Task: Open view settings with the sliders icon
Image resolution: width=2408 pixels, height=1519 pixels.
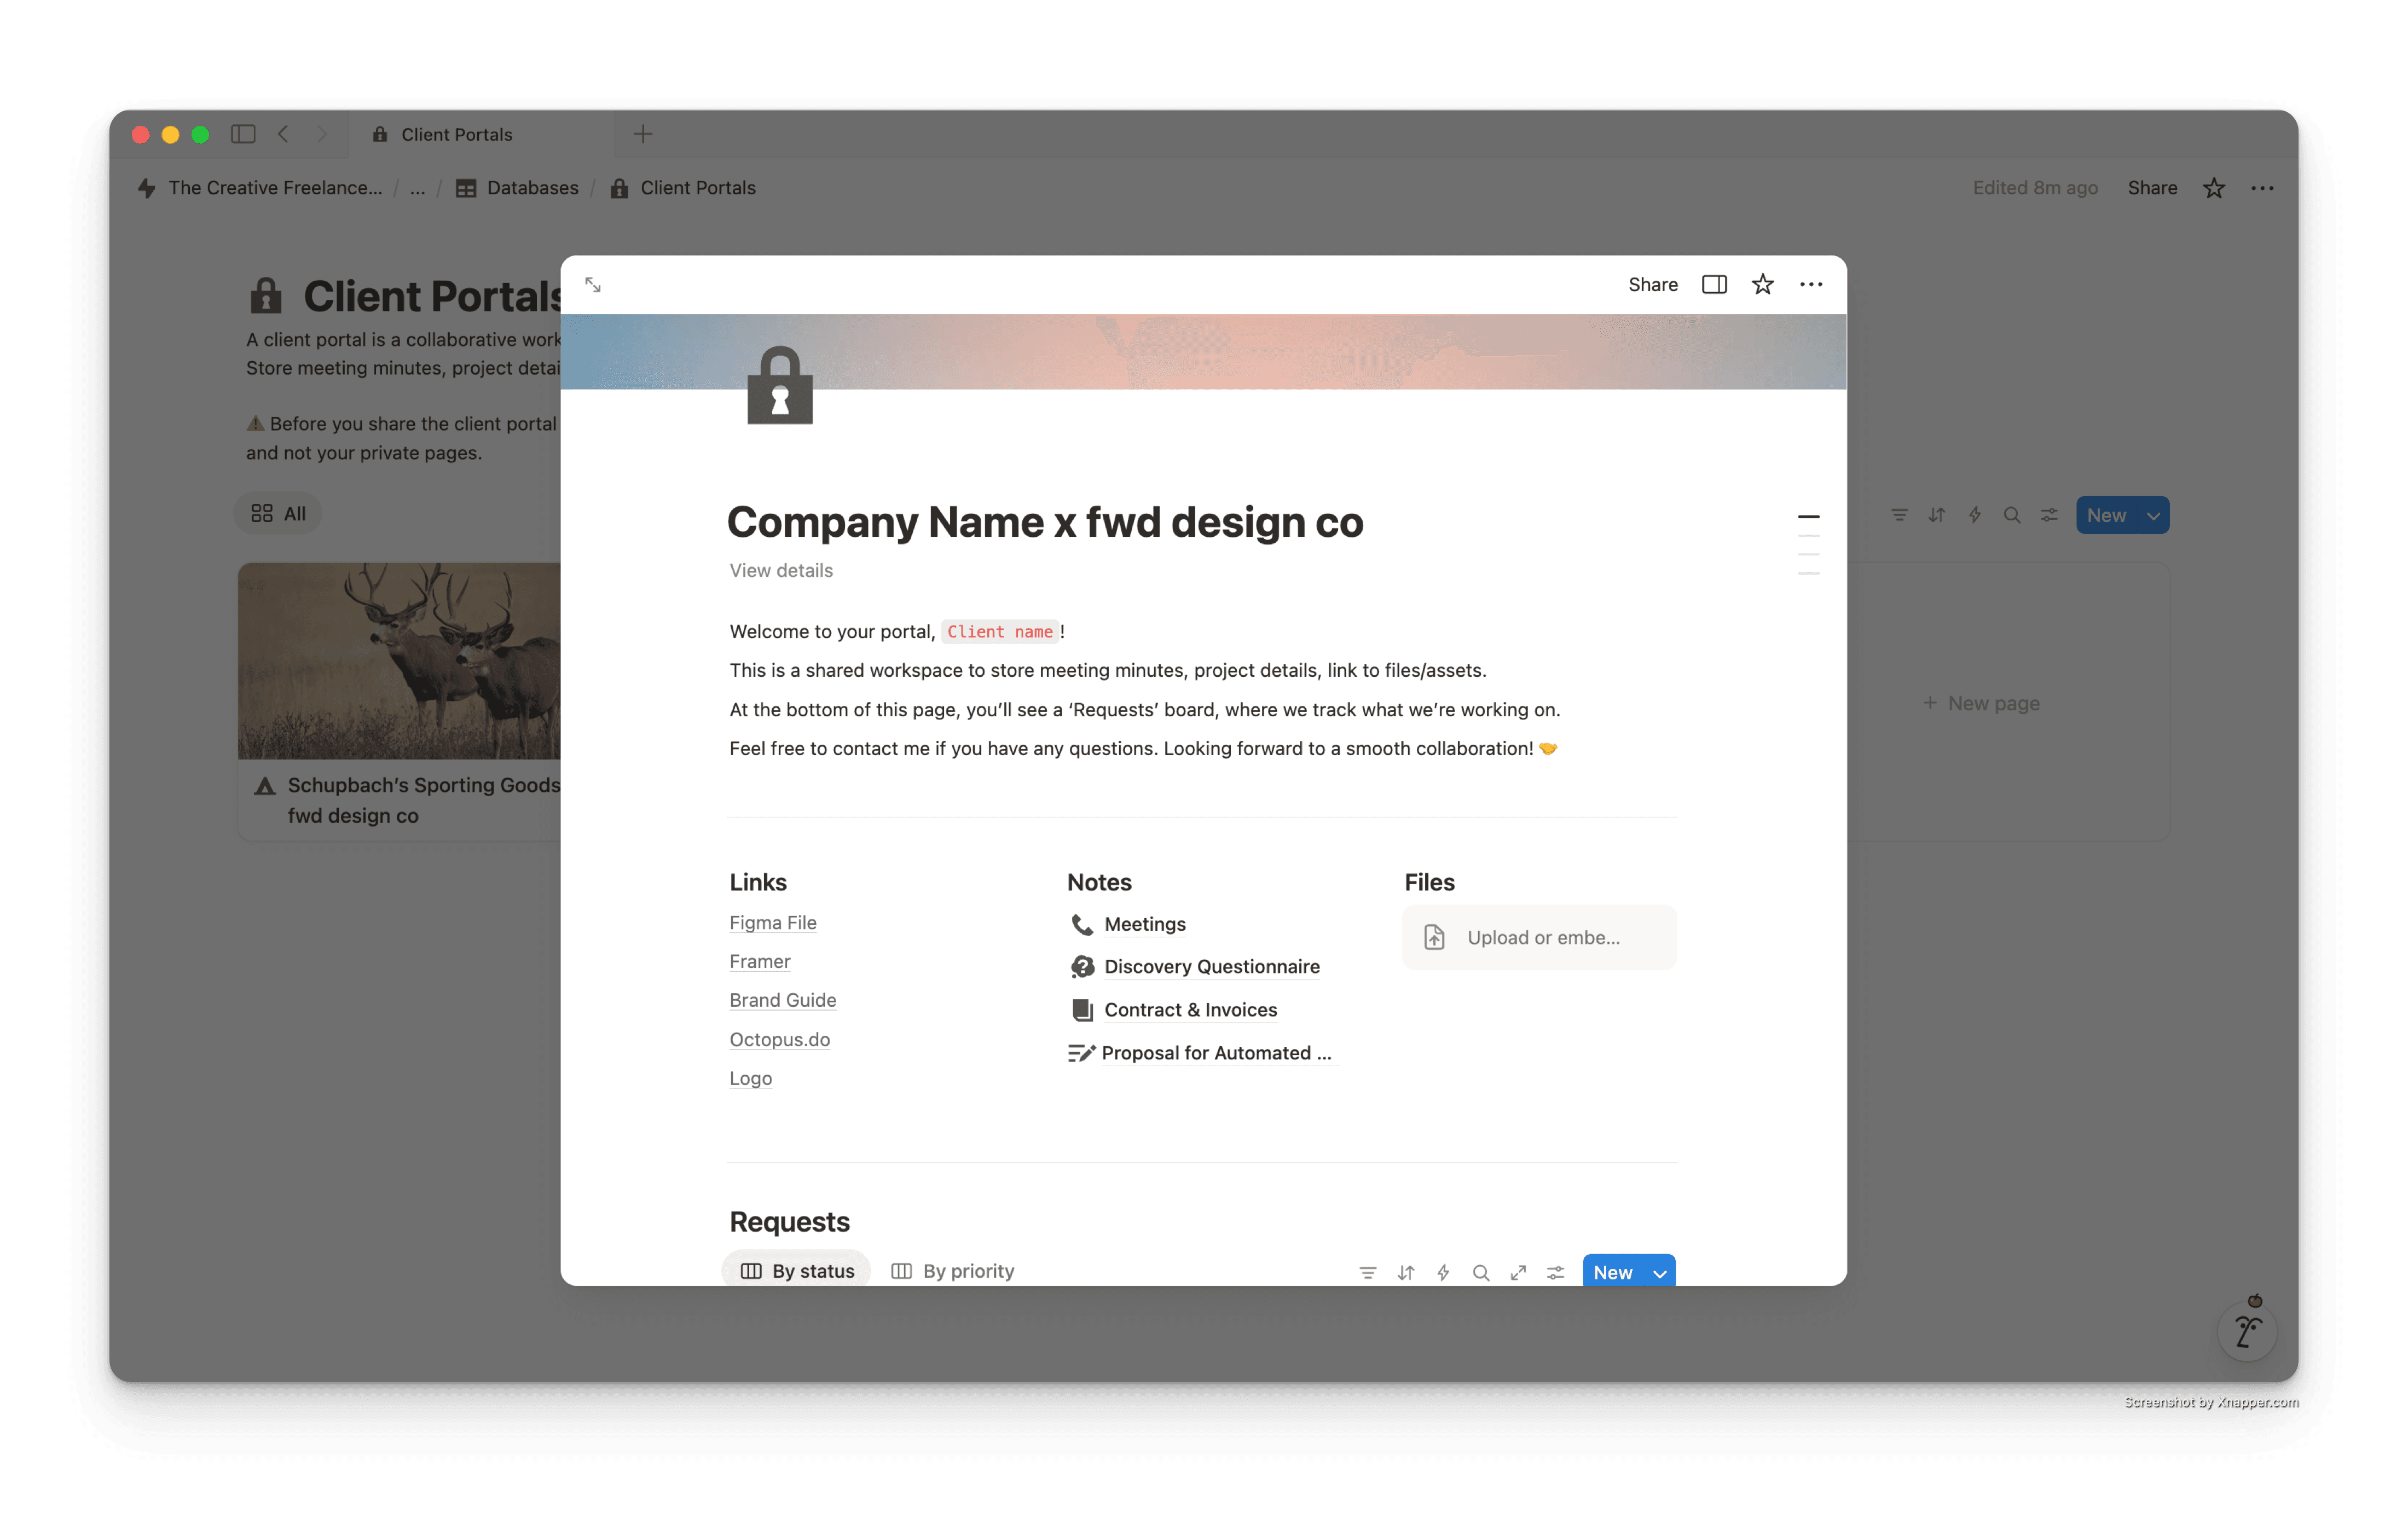Action: pos(1555,1272)
